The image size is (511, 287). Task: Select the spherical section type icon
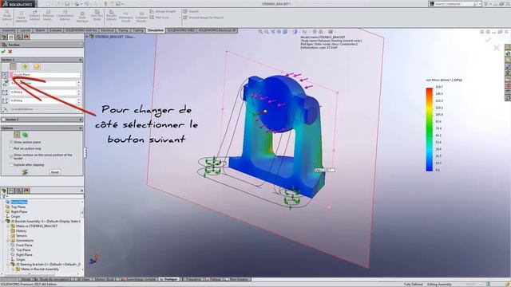coord(37,67)
